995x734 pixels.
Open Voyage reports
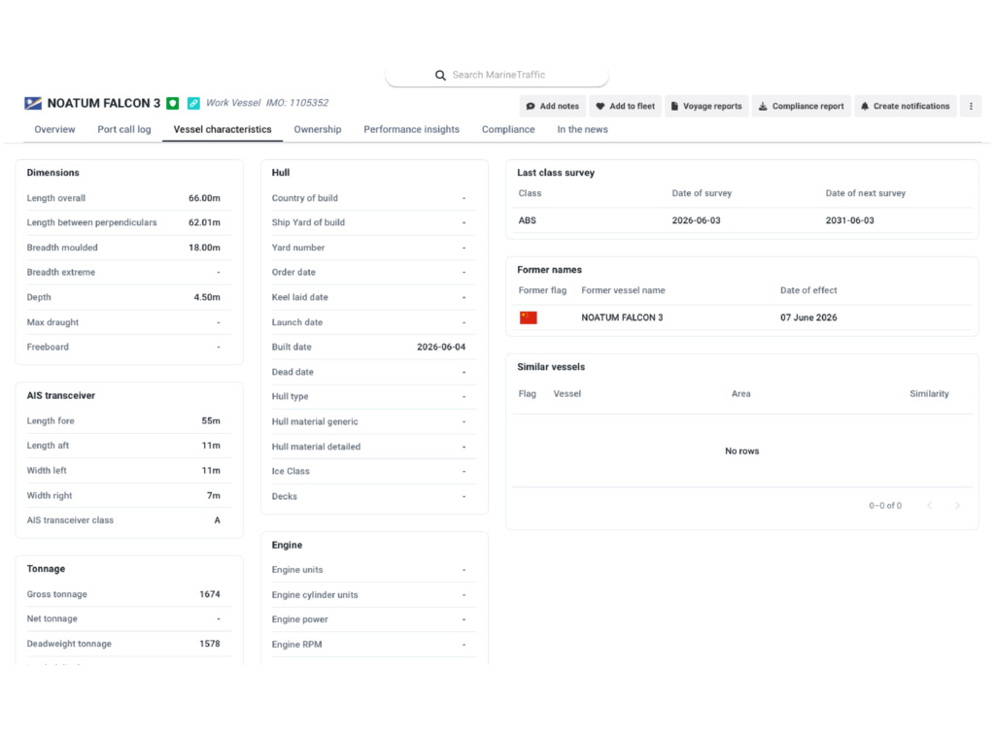[x=706, y=107]
